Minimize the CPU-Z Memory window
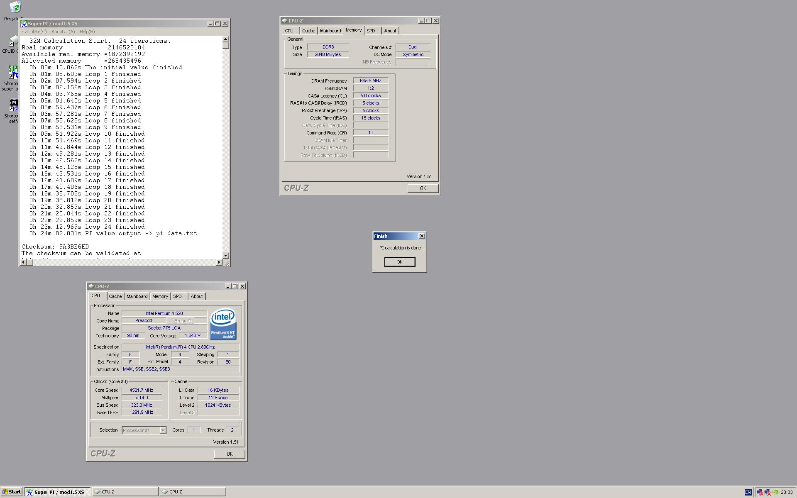The height and width of the screenshot is (498, 797). (421, 21)
